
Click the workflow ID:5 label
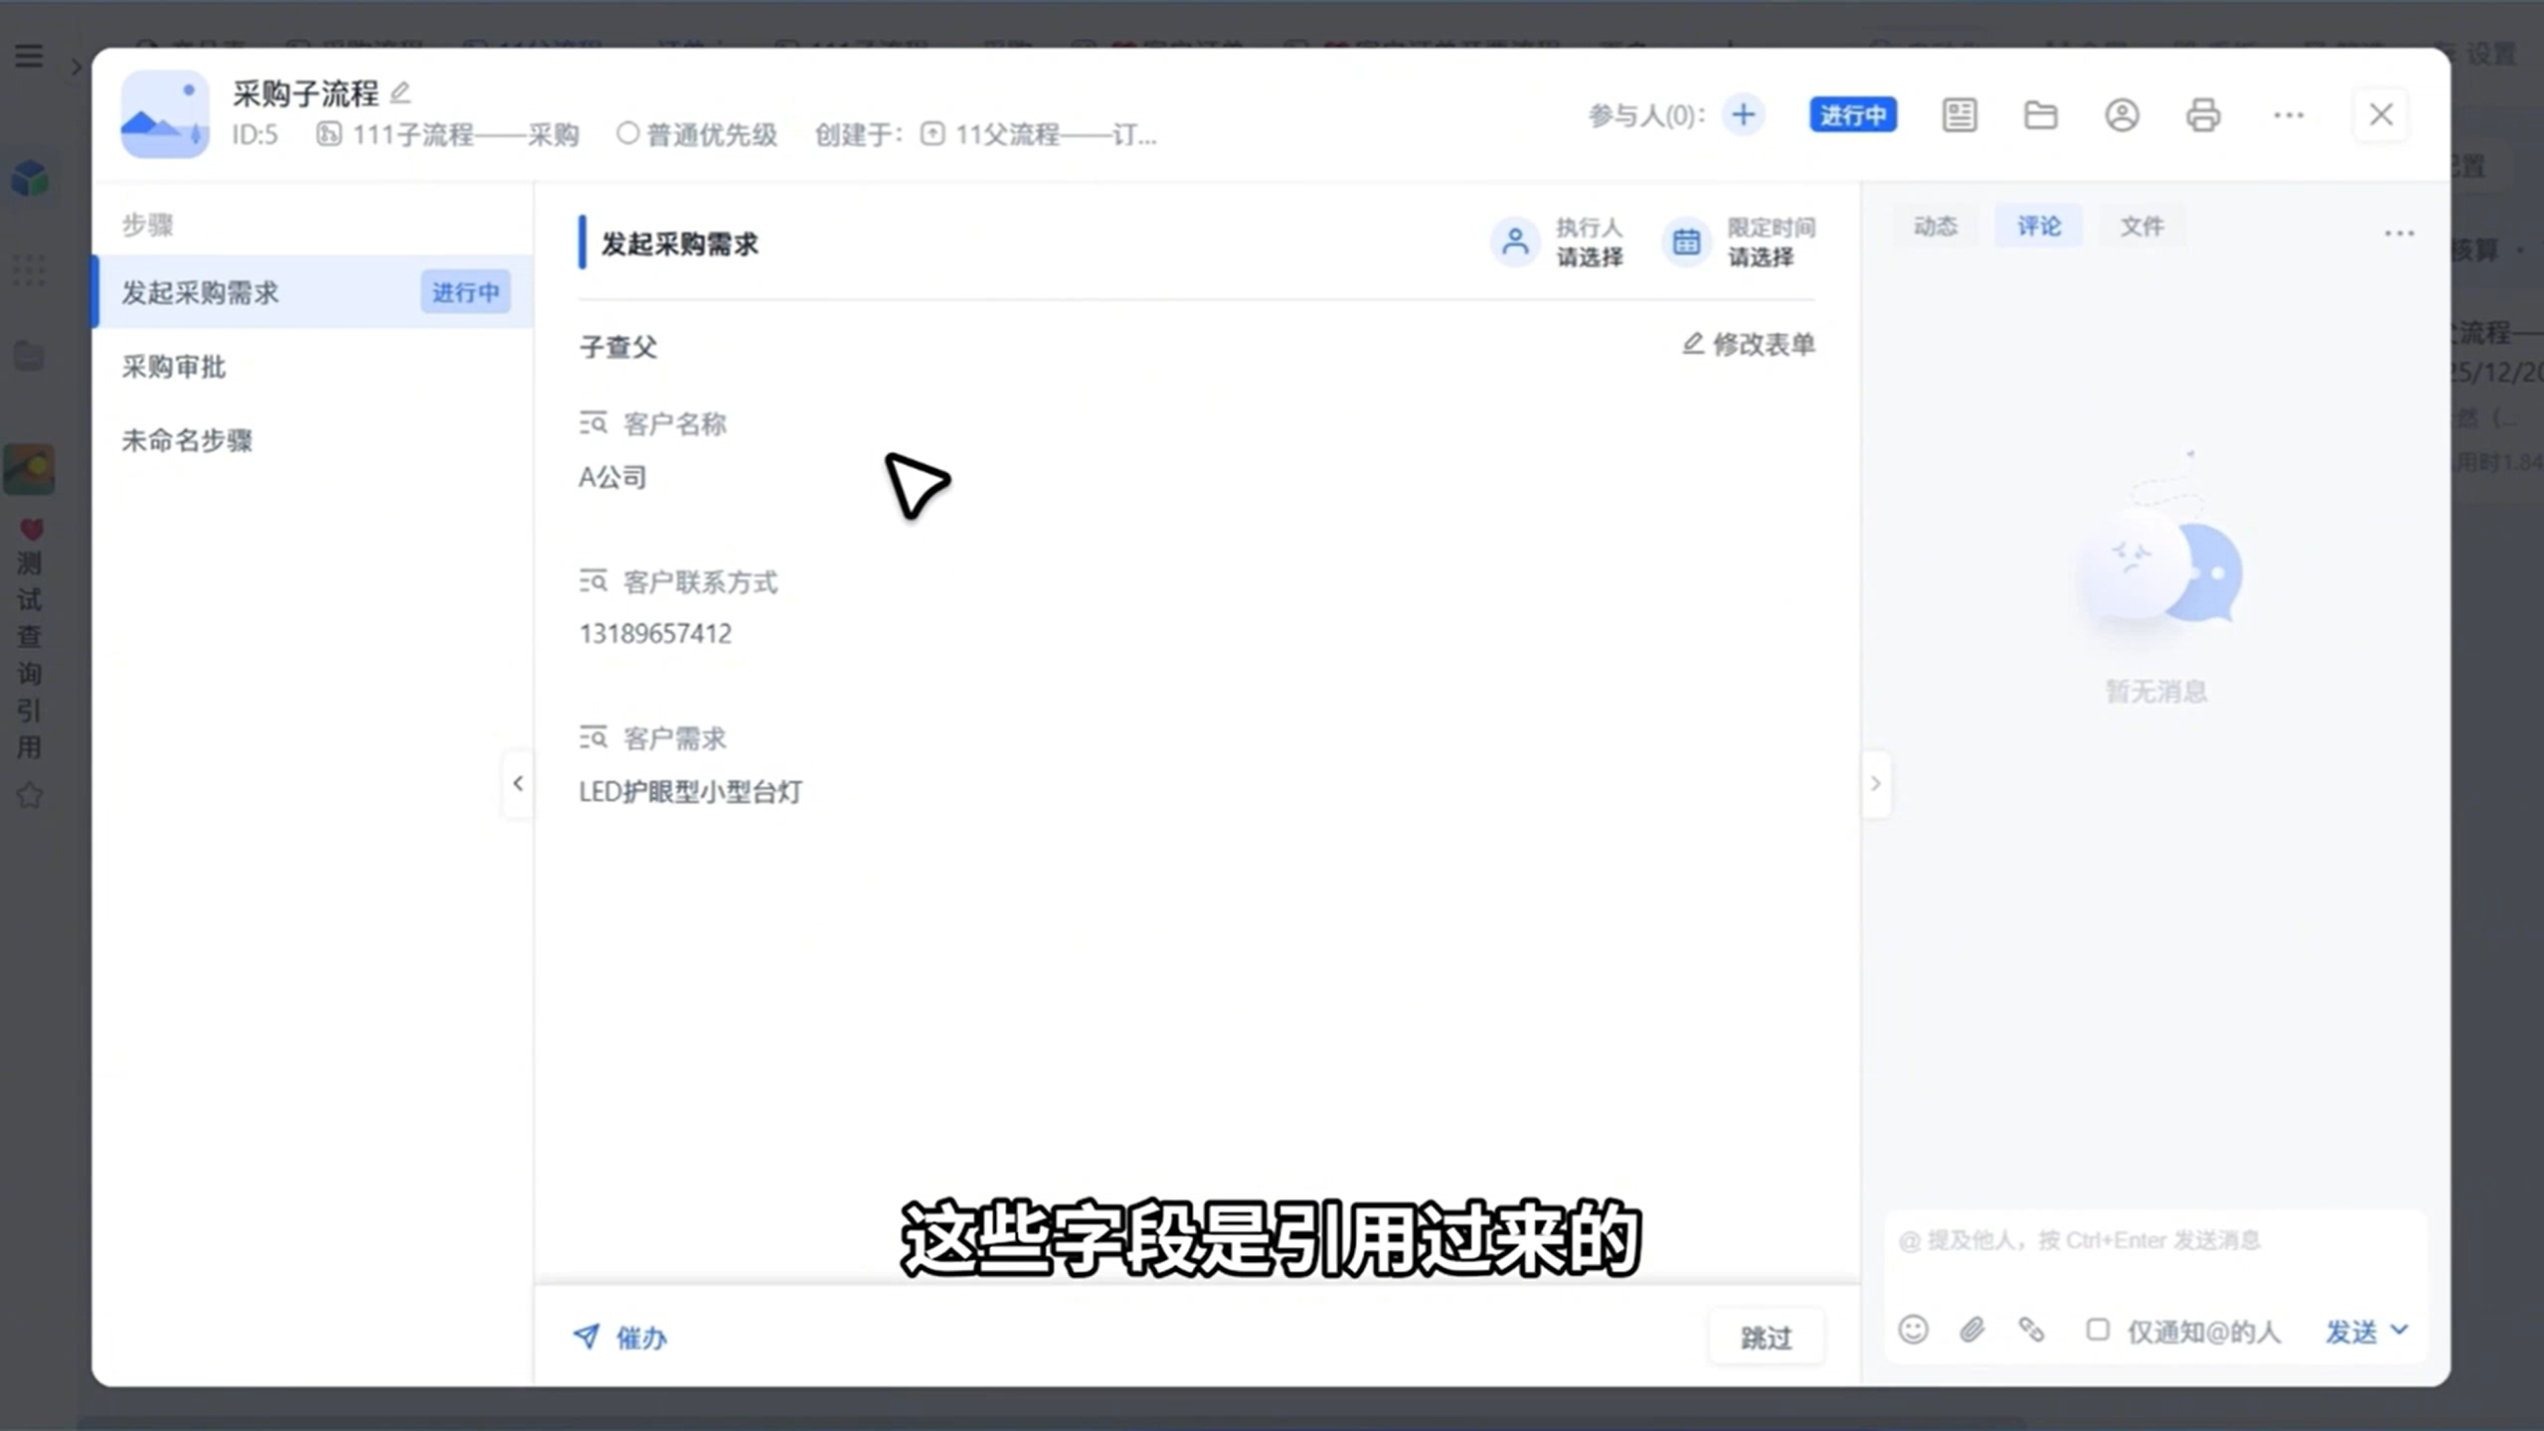click(x=254, y=134)
